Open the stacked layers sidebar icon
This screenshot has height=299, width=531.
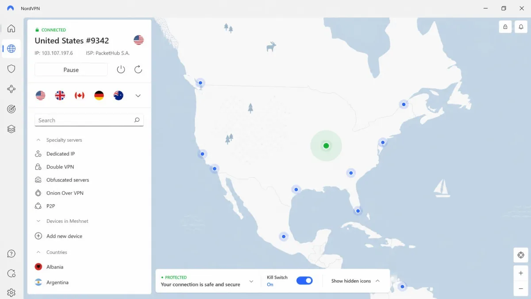[12, 129]
